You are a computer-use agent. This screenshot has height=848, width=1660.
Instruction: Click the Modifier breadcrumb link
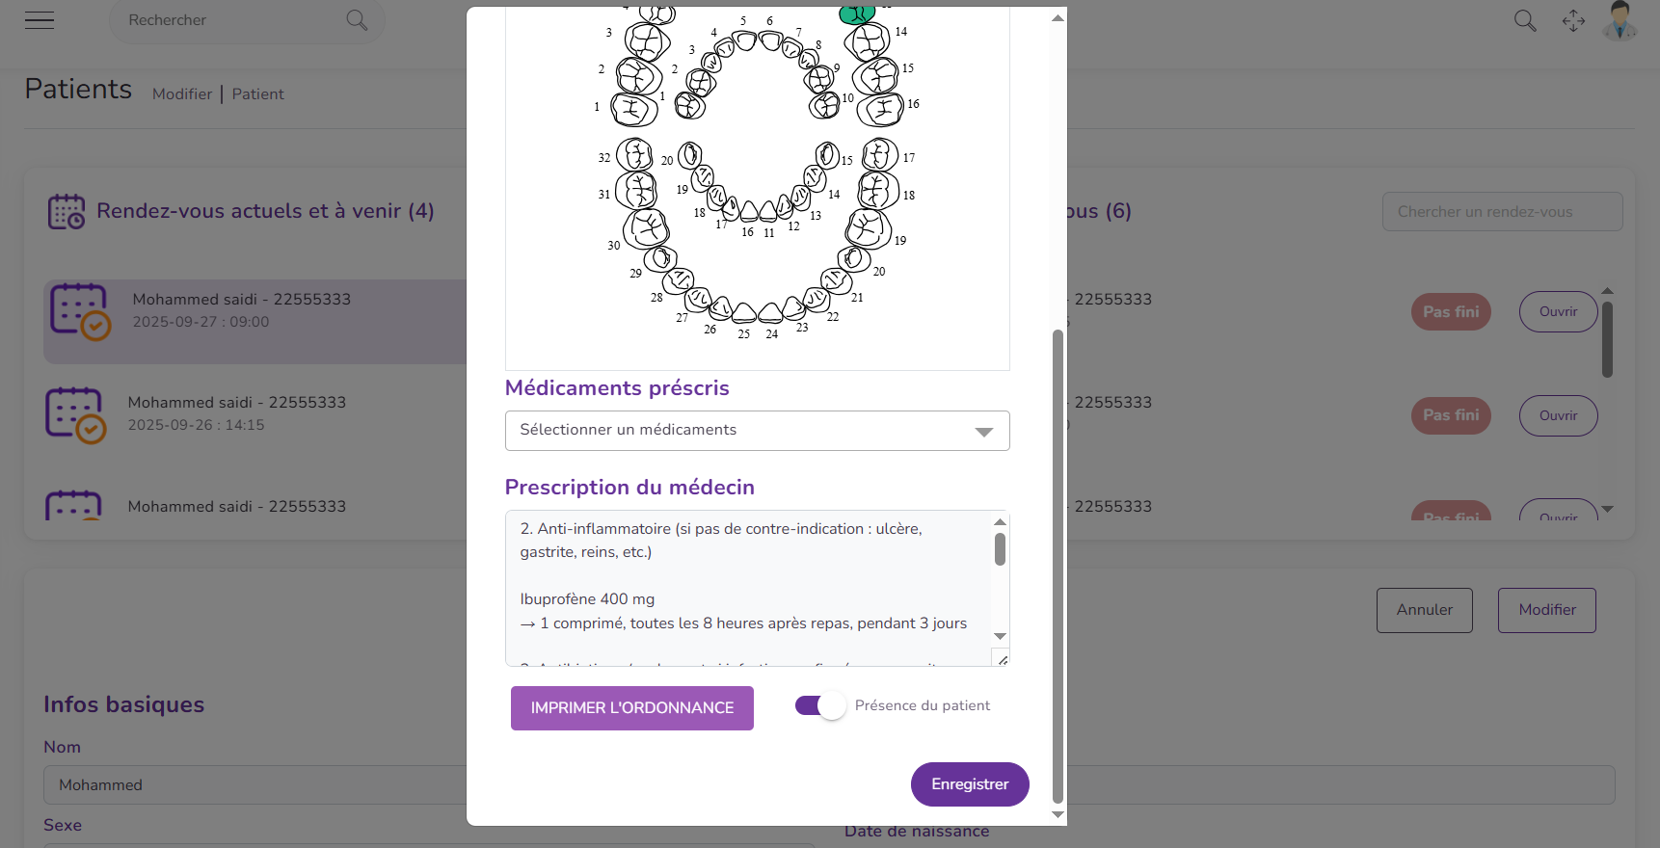pos(182,93)
